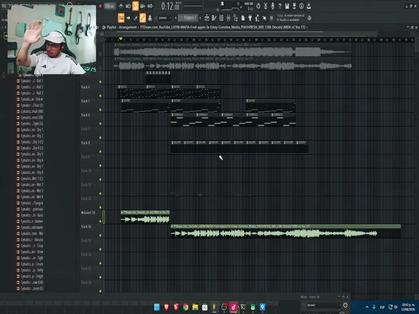Mute Track 5 with its green dot
Viewport: 419px width, 314px height.
pyautogui.click(x=100, y=110)
